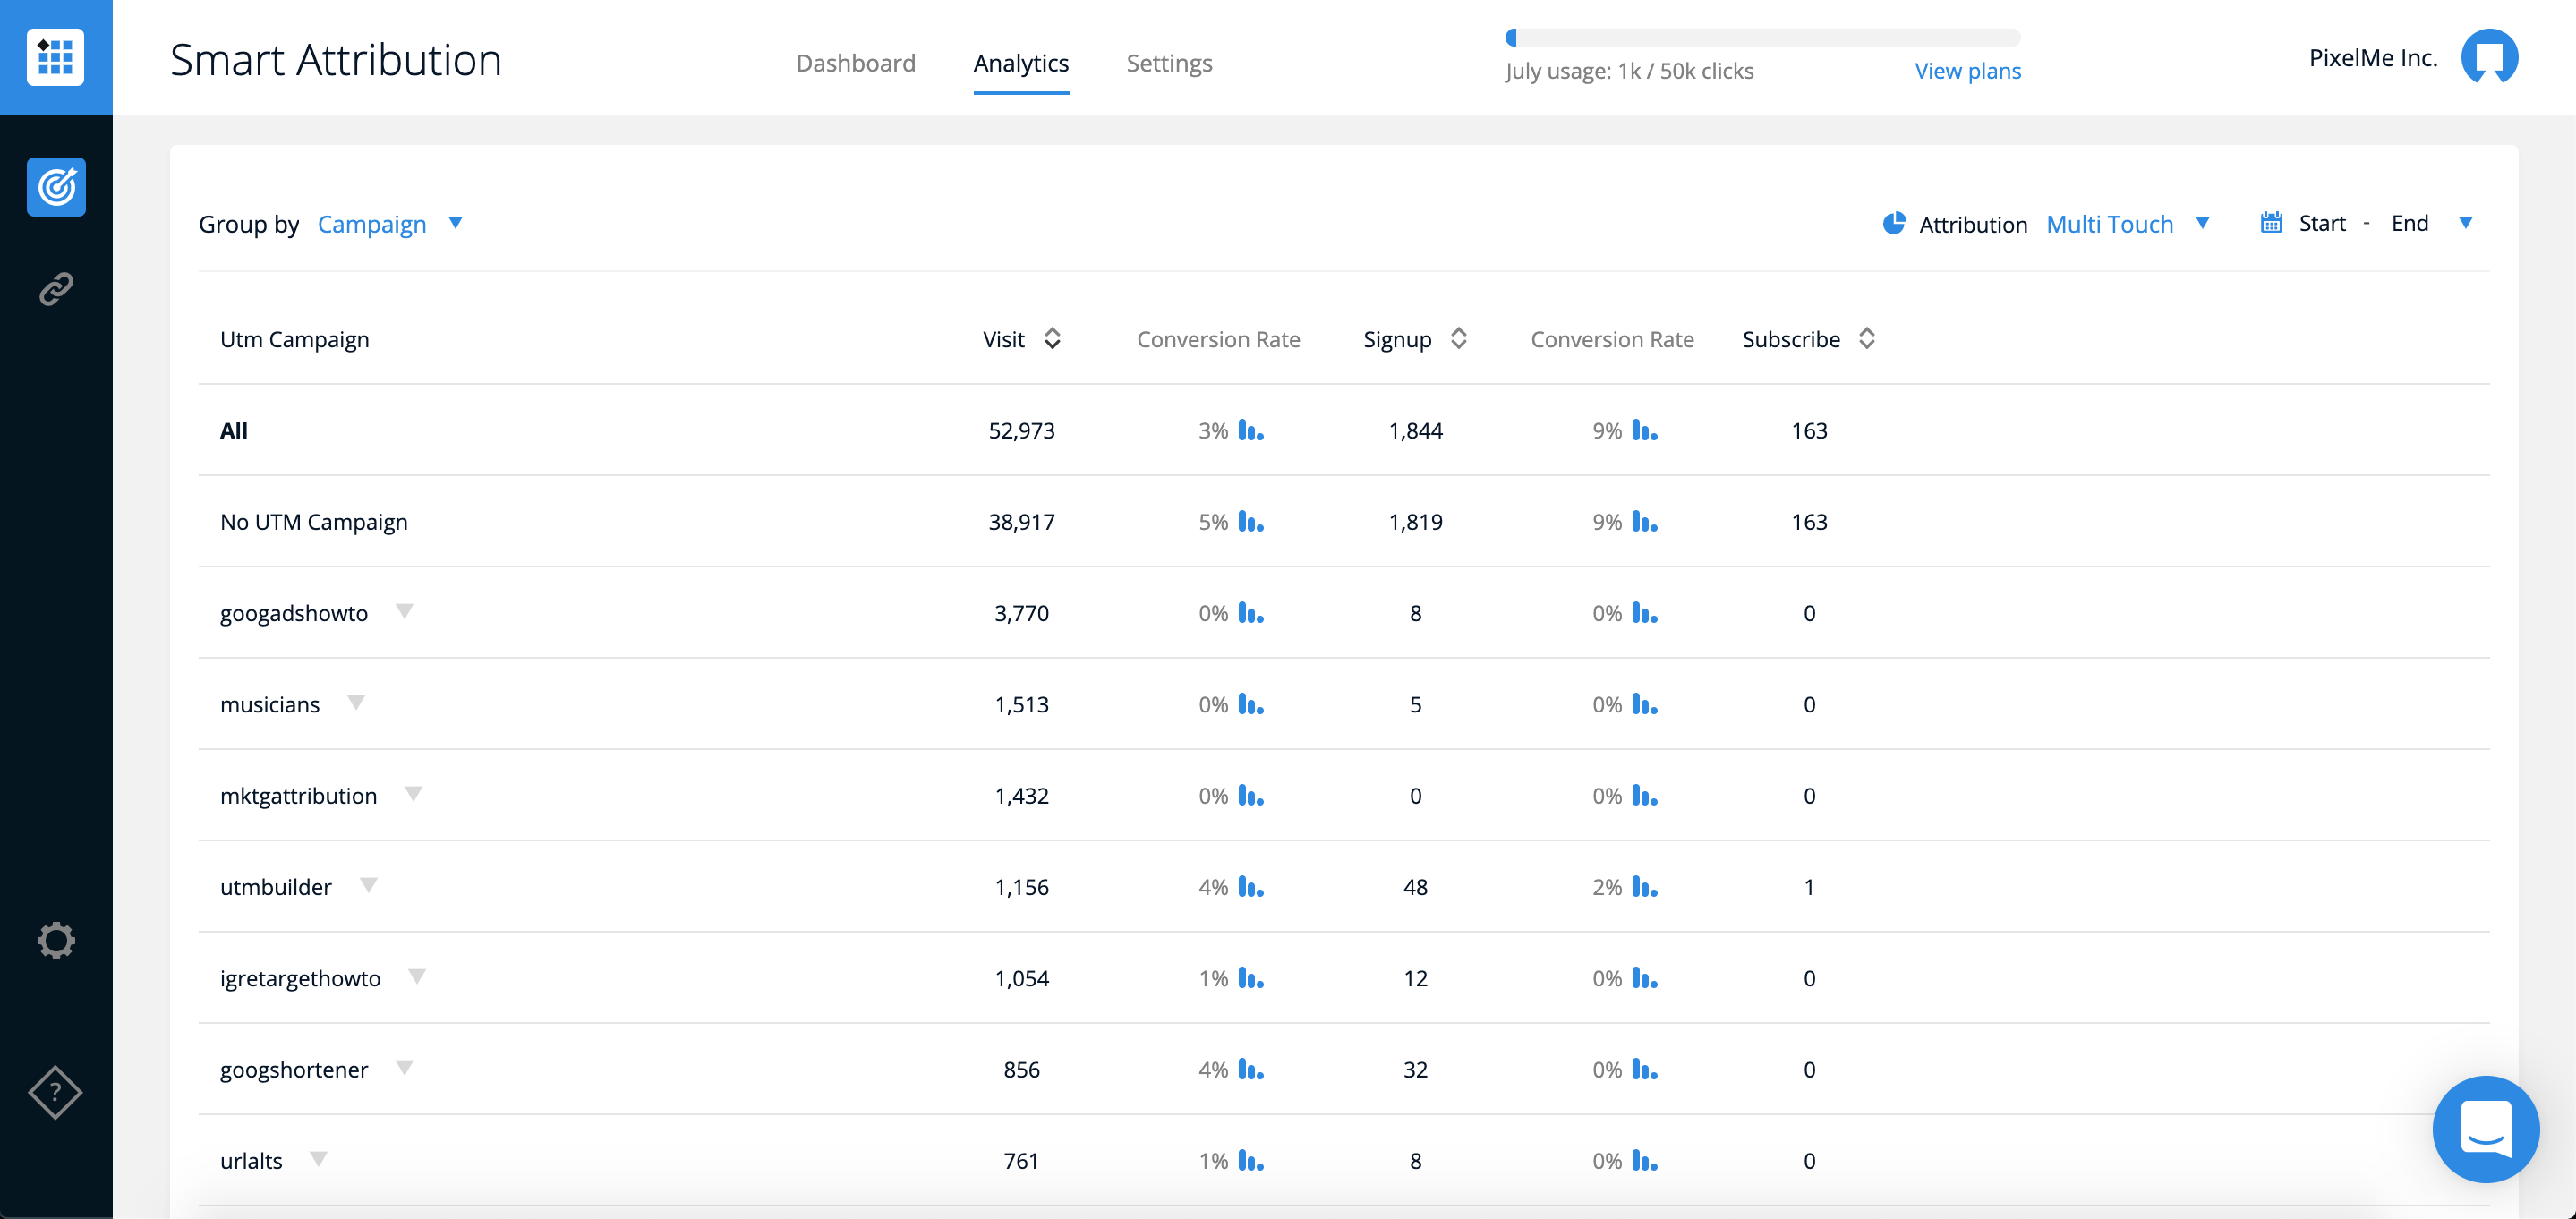Viewport: 2576px width, 1219px height.
Task: Expand the utmbuilder campaign row
Action: click(x=368, y=884)
